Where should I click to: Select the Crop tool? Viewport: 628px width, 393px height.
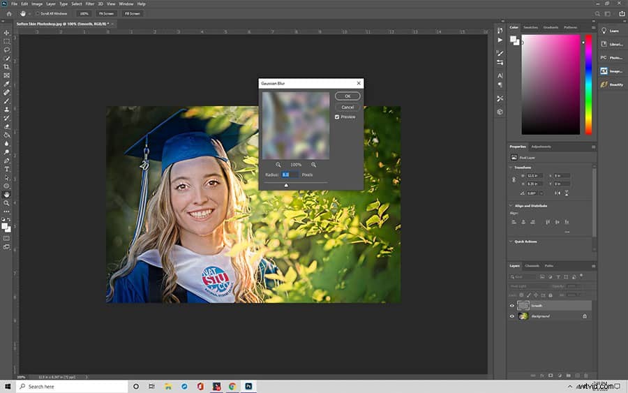pos(6,66)
